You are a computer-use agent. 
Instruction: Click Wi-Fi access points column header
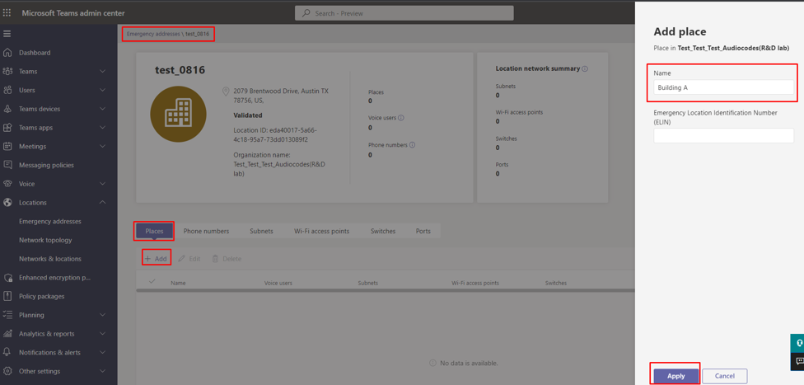[x=474, y=283]
